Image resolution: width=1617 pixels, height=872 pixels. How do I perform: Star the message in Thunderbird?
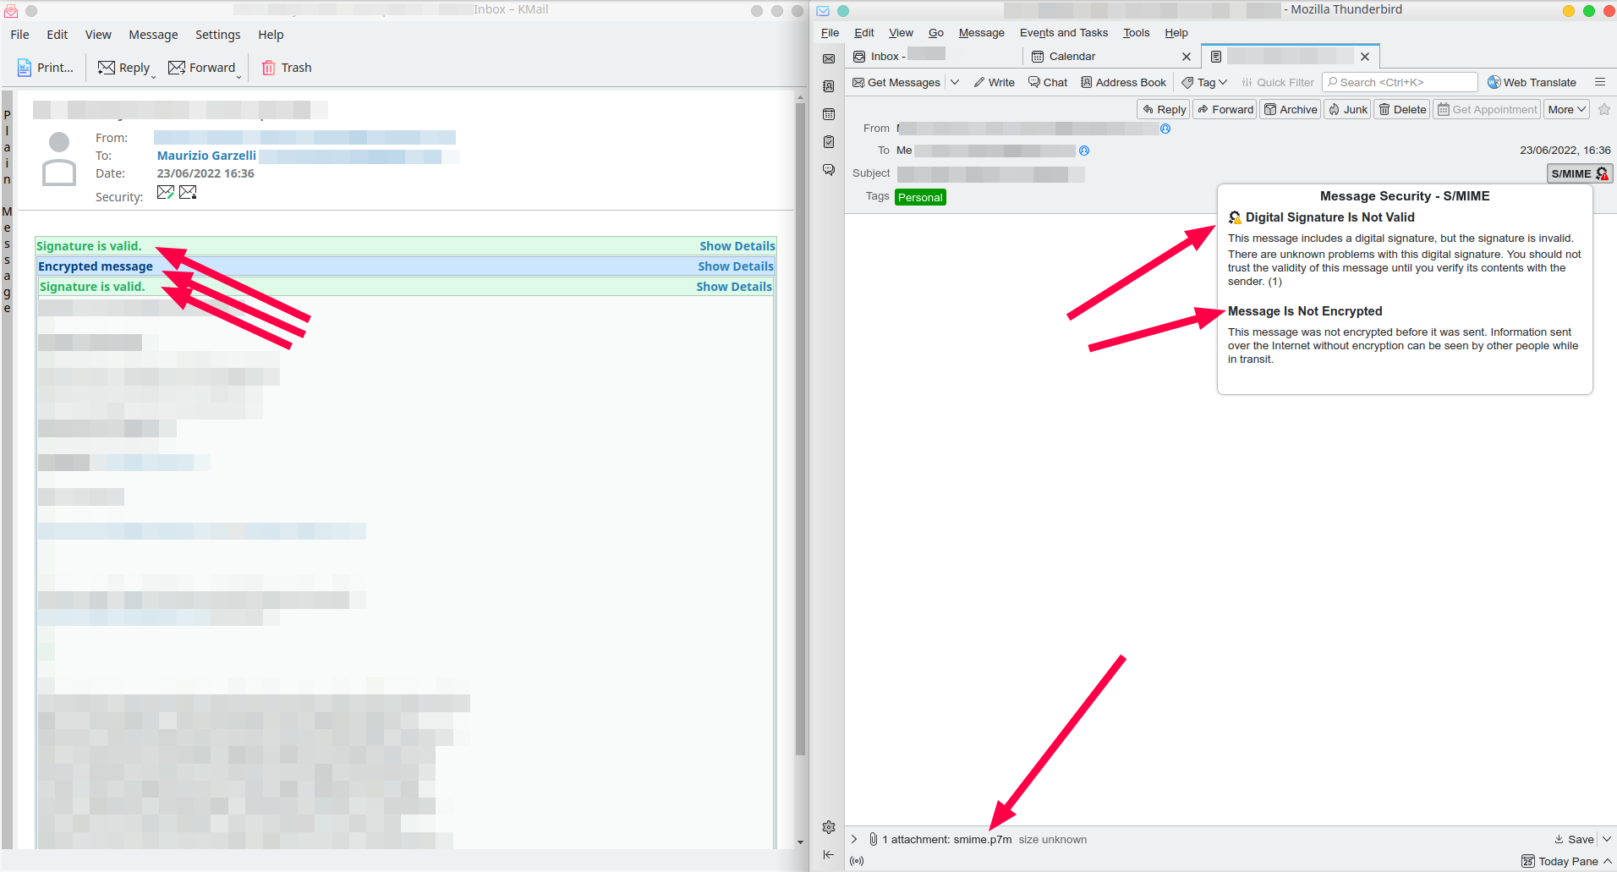tap(1604, 109)
